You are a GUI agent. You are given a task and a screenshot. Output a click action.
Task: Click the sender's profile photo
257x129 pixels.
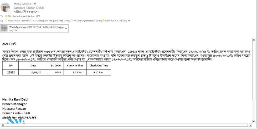5,7
